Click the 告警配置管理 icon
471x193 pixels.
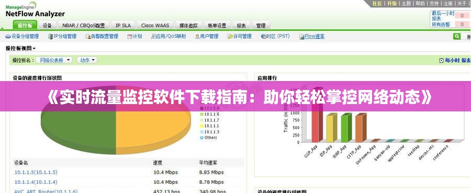coord(88,36)
